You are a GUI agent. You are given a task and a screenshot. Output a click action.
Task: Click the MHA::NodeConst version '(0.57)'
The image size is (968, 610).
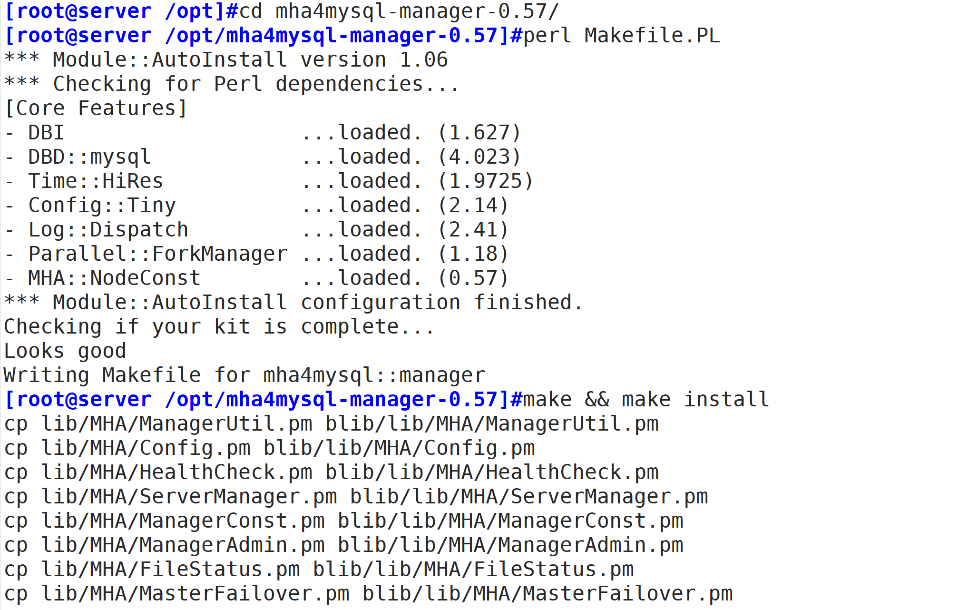tap(473, 278)
